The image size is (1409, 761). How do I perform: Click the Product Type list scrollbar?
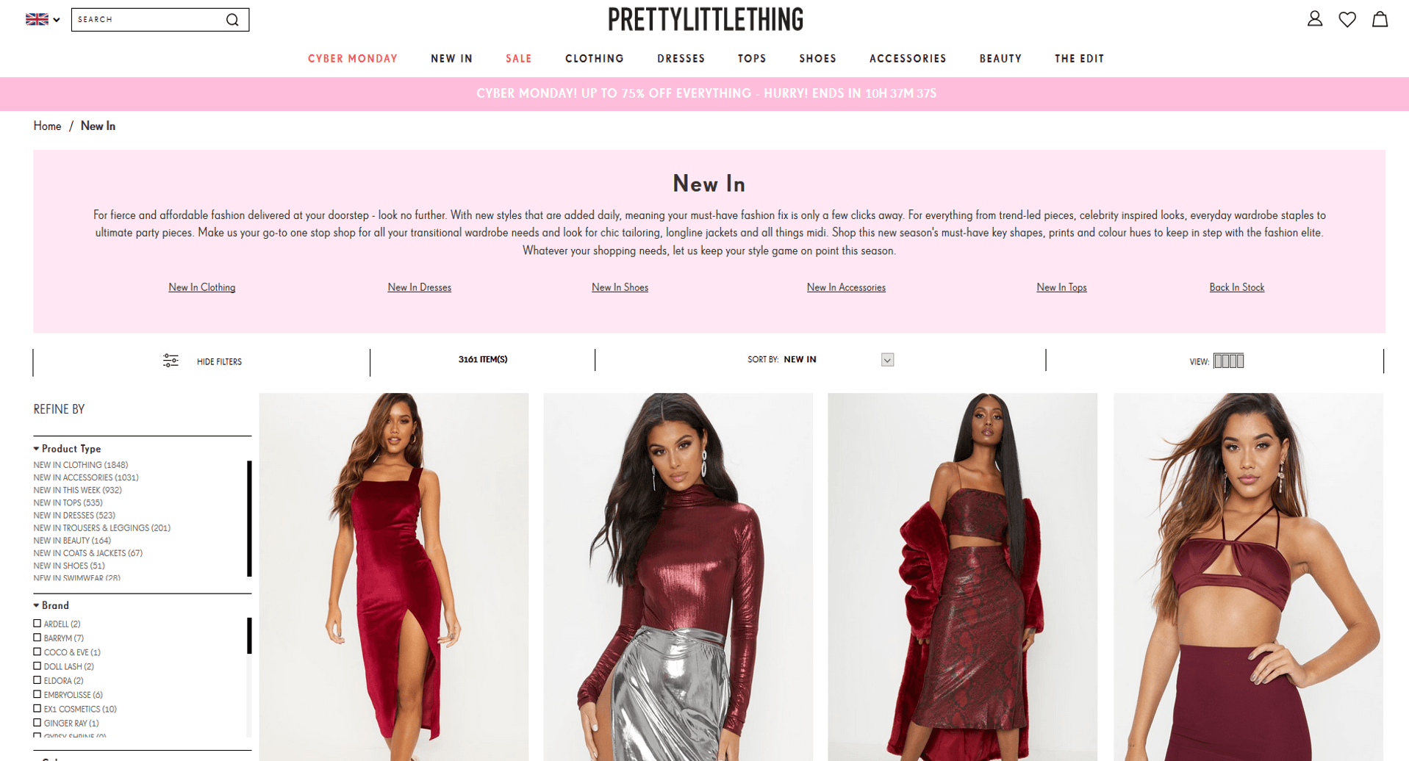point(250,519)
